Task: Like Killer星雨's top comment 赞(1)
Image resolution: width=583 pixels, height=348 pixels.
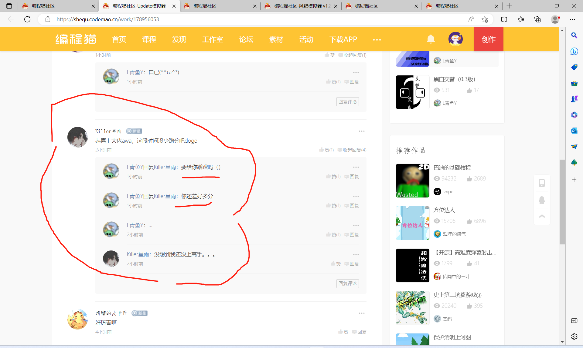Action: point(326,150)
